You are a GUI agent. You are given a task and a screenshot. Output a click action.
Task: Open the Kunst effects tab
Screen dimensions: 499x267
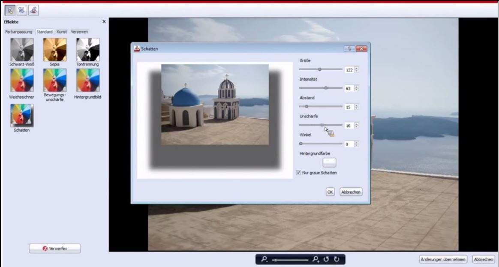[62, 32]
